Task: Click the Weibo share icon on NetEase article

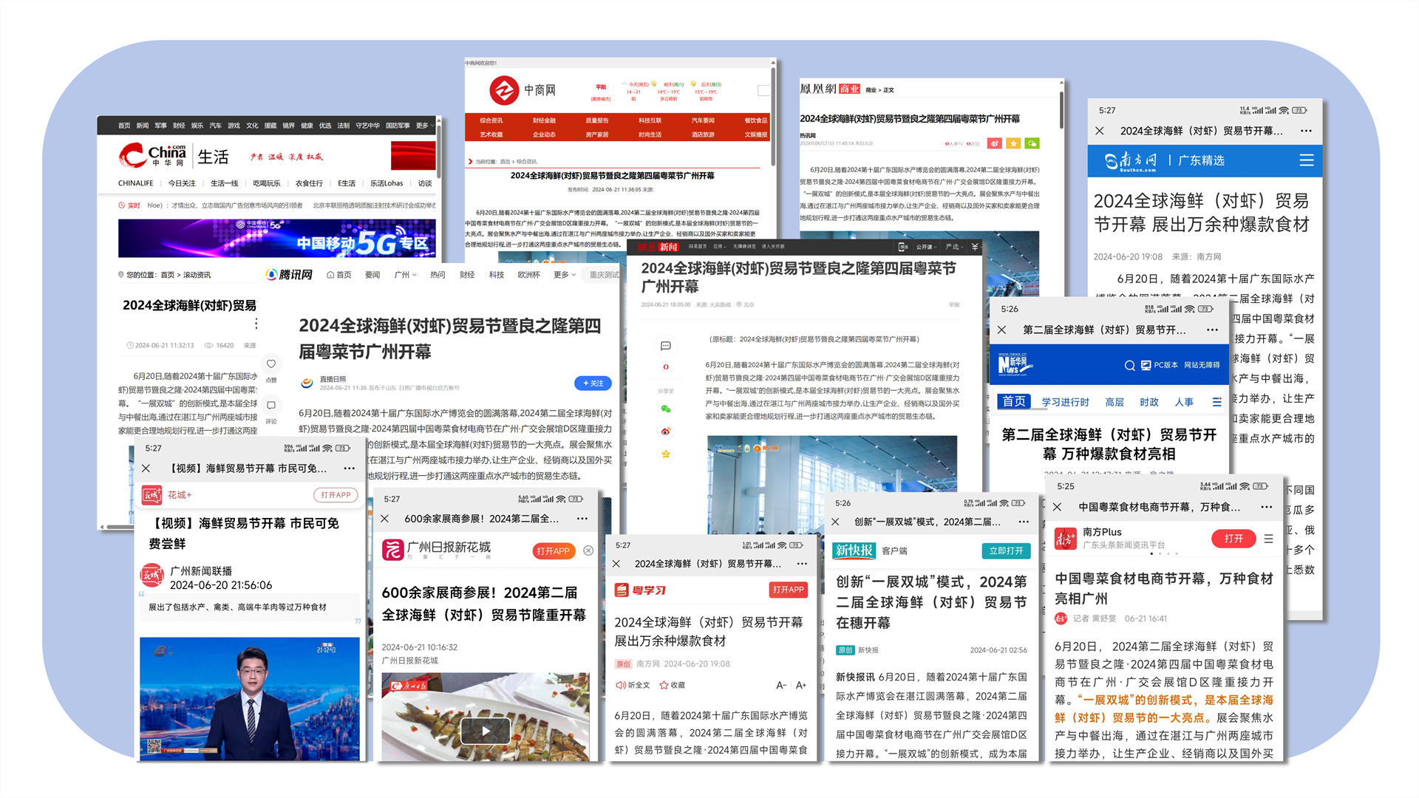Action: pyautogui.click(x=665, y=432)
